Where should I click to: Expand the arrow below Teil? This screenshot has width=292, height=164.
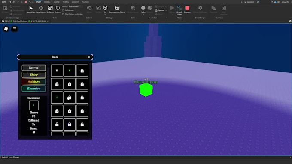(105, 15)
